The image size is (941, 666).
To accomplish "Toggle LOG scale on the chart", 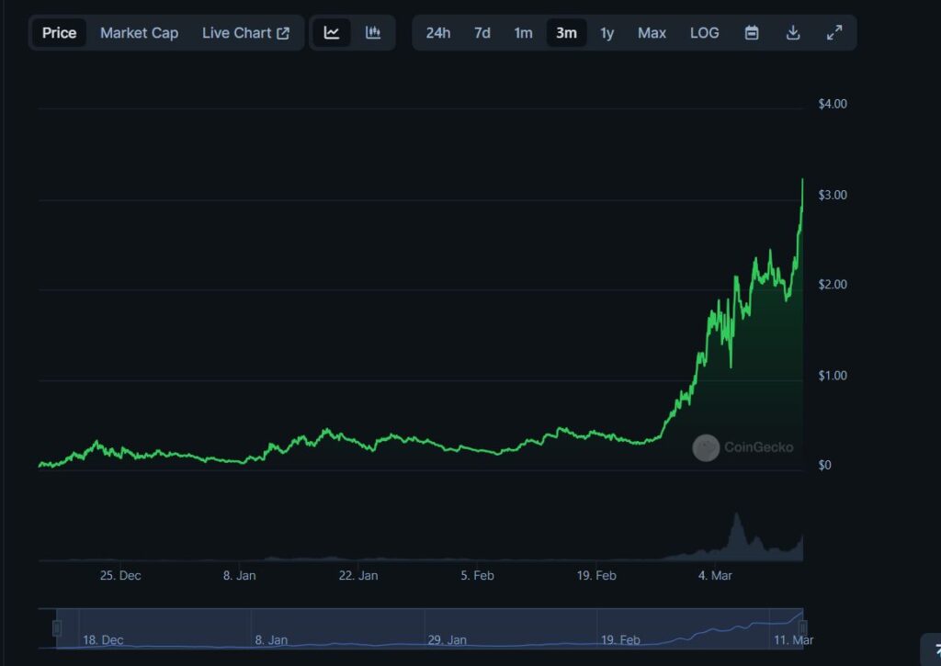I will click(x=705, y=33).
